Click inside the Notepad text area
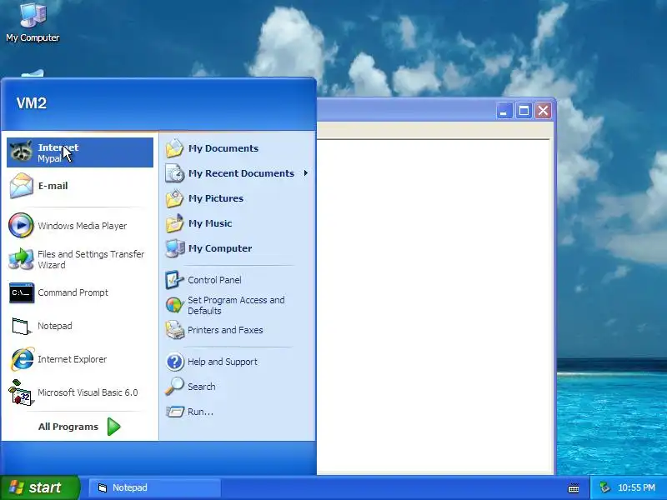Screen dimensions: 667x500 pos(433,306)
